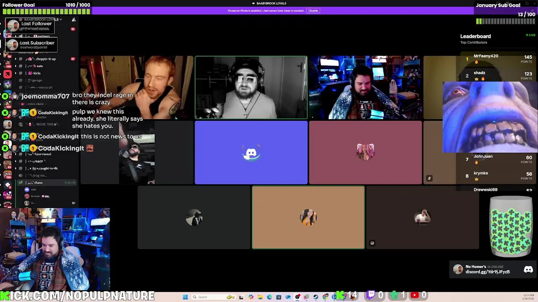Open Microsoft Edge from taskbar
Image resolution: width=538 pixels, height=302 pixels.
tap(269, 297)
